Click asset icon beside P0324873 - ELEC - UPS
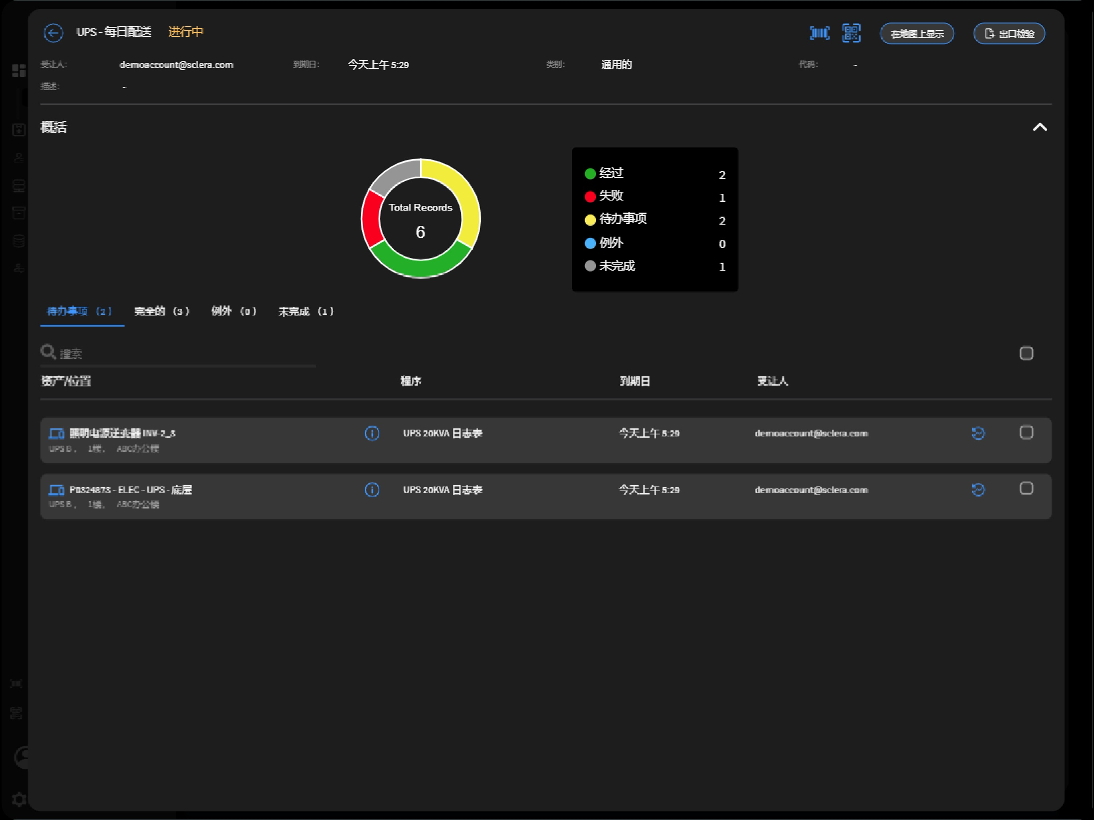Viewport: 1094px width, 820px height. tap(56, 490)
